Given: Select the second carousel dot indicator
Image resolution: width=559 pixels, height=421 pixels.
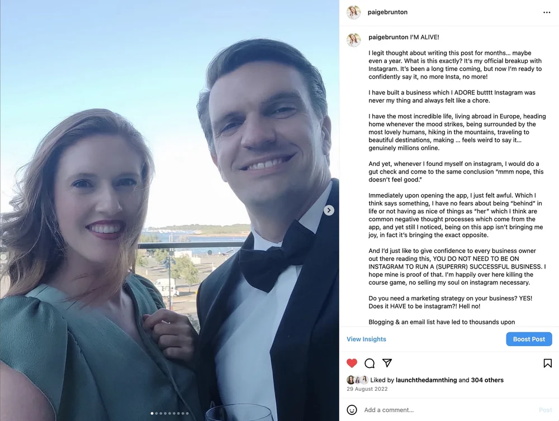Looking at the screenshot, I should 157,414.
